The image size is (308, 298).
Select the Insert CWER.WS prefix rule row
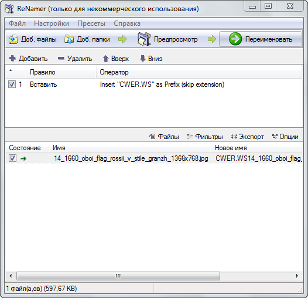coord(154,84)
